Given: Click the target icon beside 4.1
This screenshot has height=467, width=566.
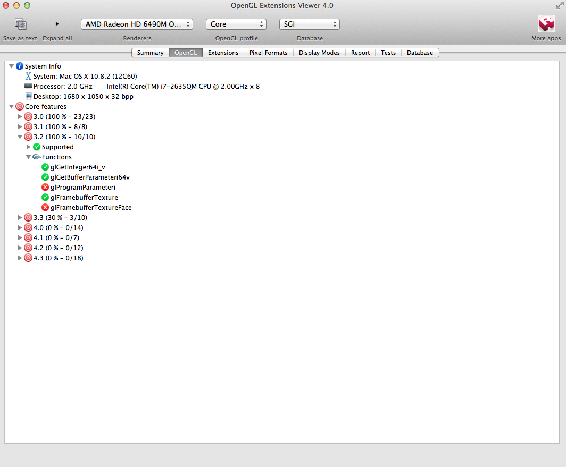Looking at the screenshot, I should coord(28,237).
